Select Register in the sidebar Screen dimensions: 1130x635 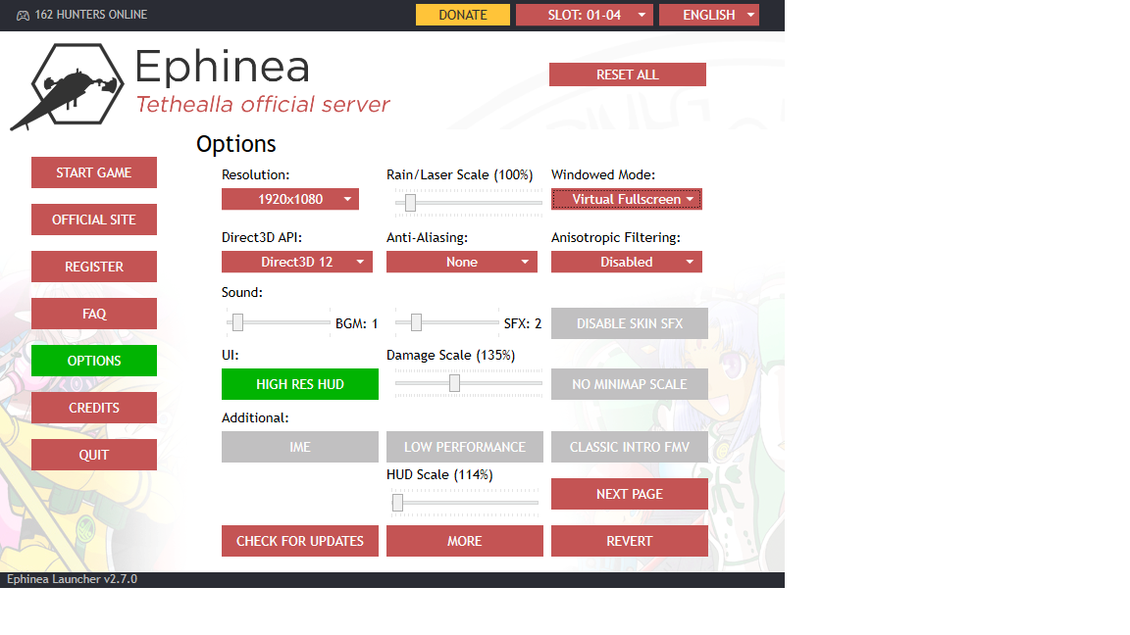(94, 267)
